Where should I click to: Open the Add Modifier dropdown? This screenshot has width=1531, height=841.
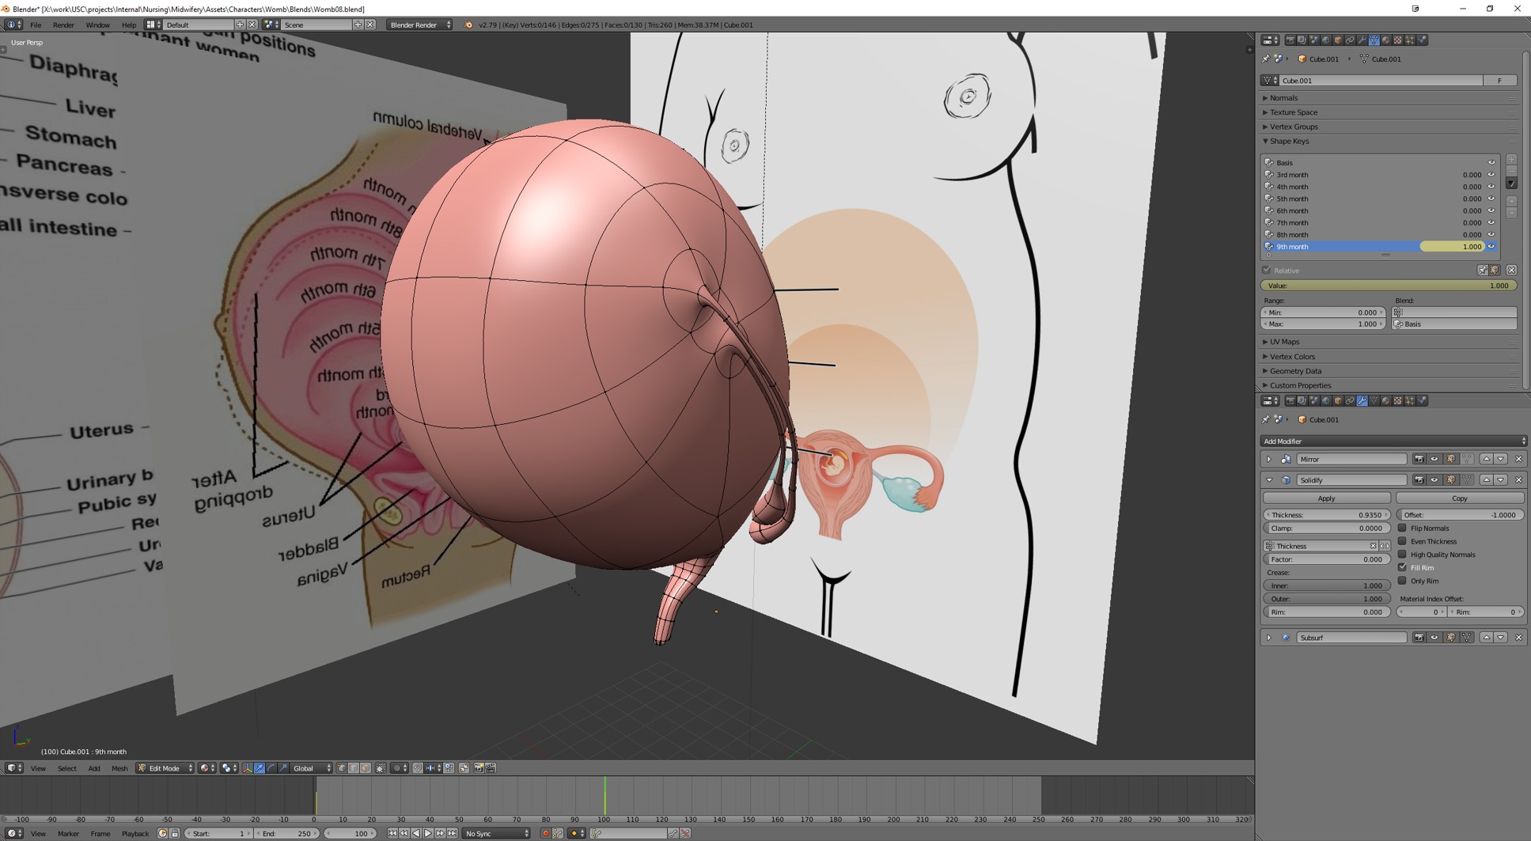point(1393,441)
